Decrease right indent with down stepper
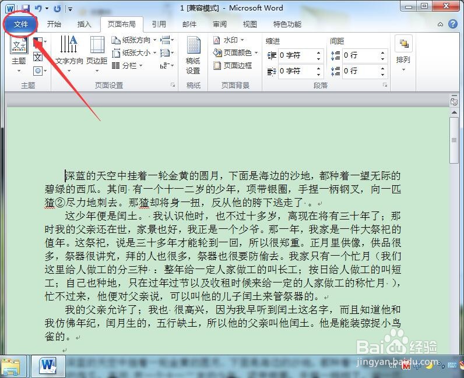 [318, 74]
